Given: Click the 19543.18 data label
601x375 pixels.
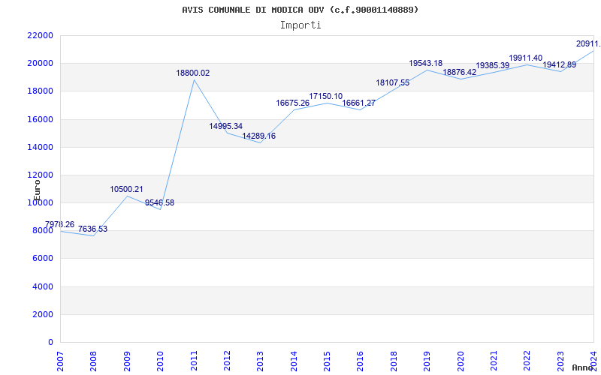Looking at the screenshot, I should 426,63.
